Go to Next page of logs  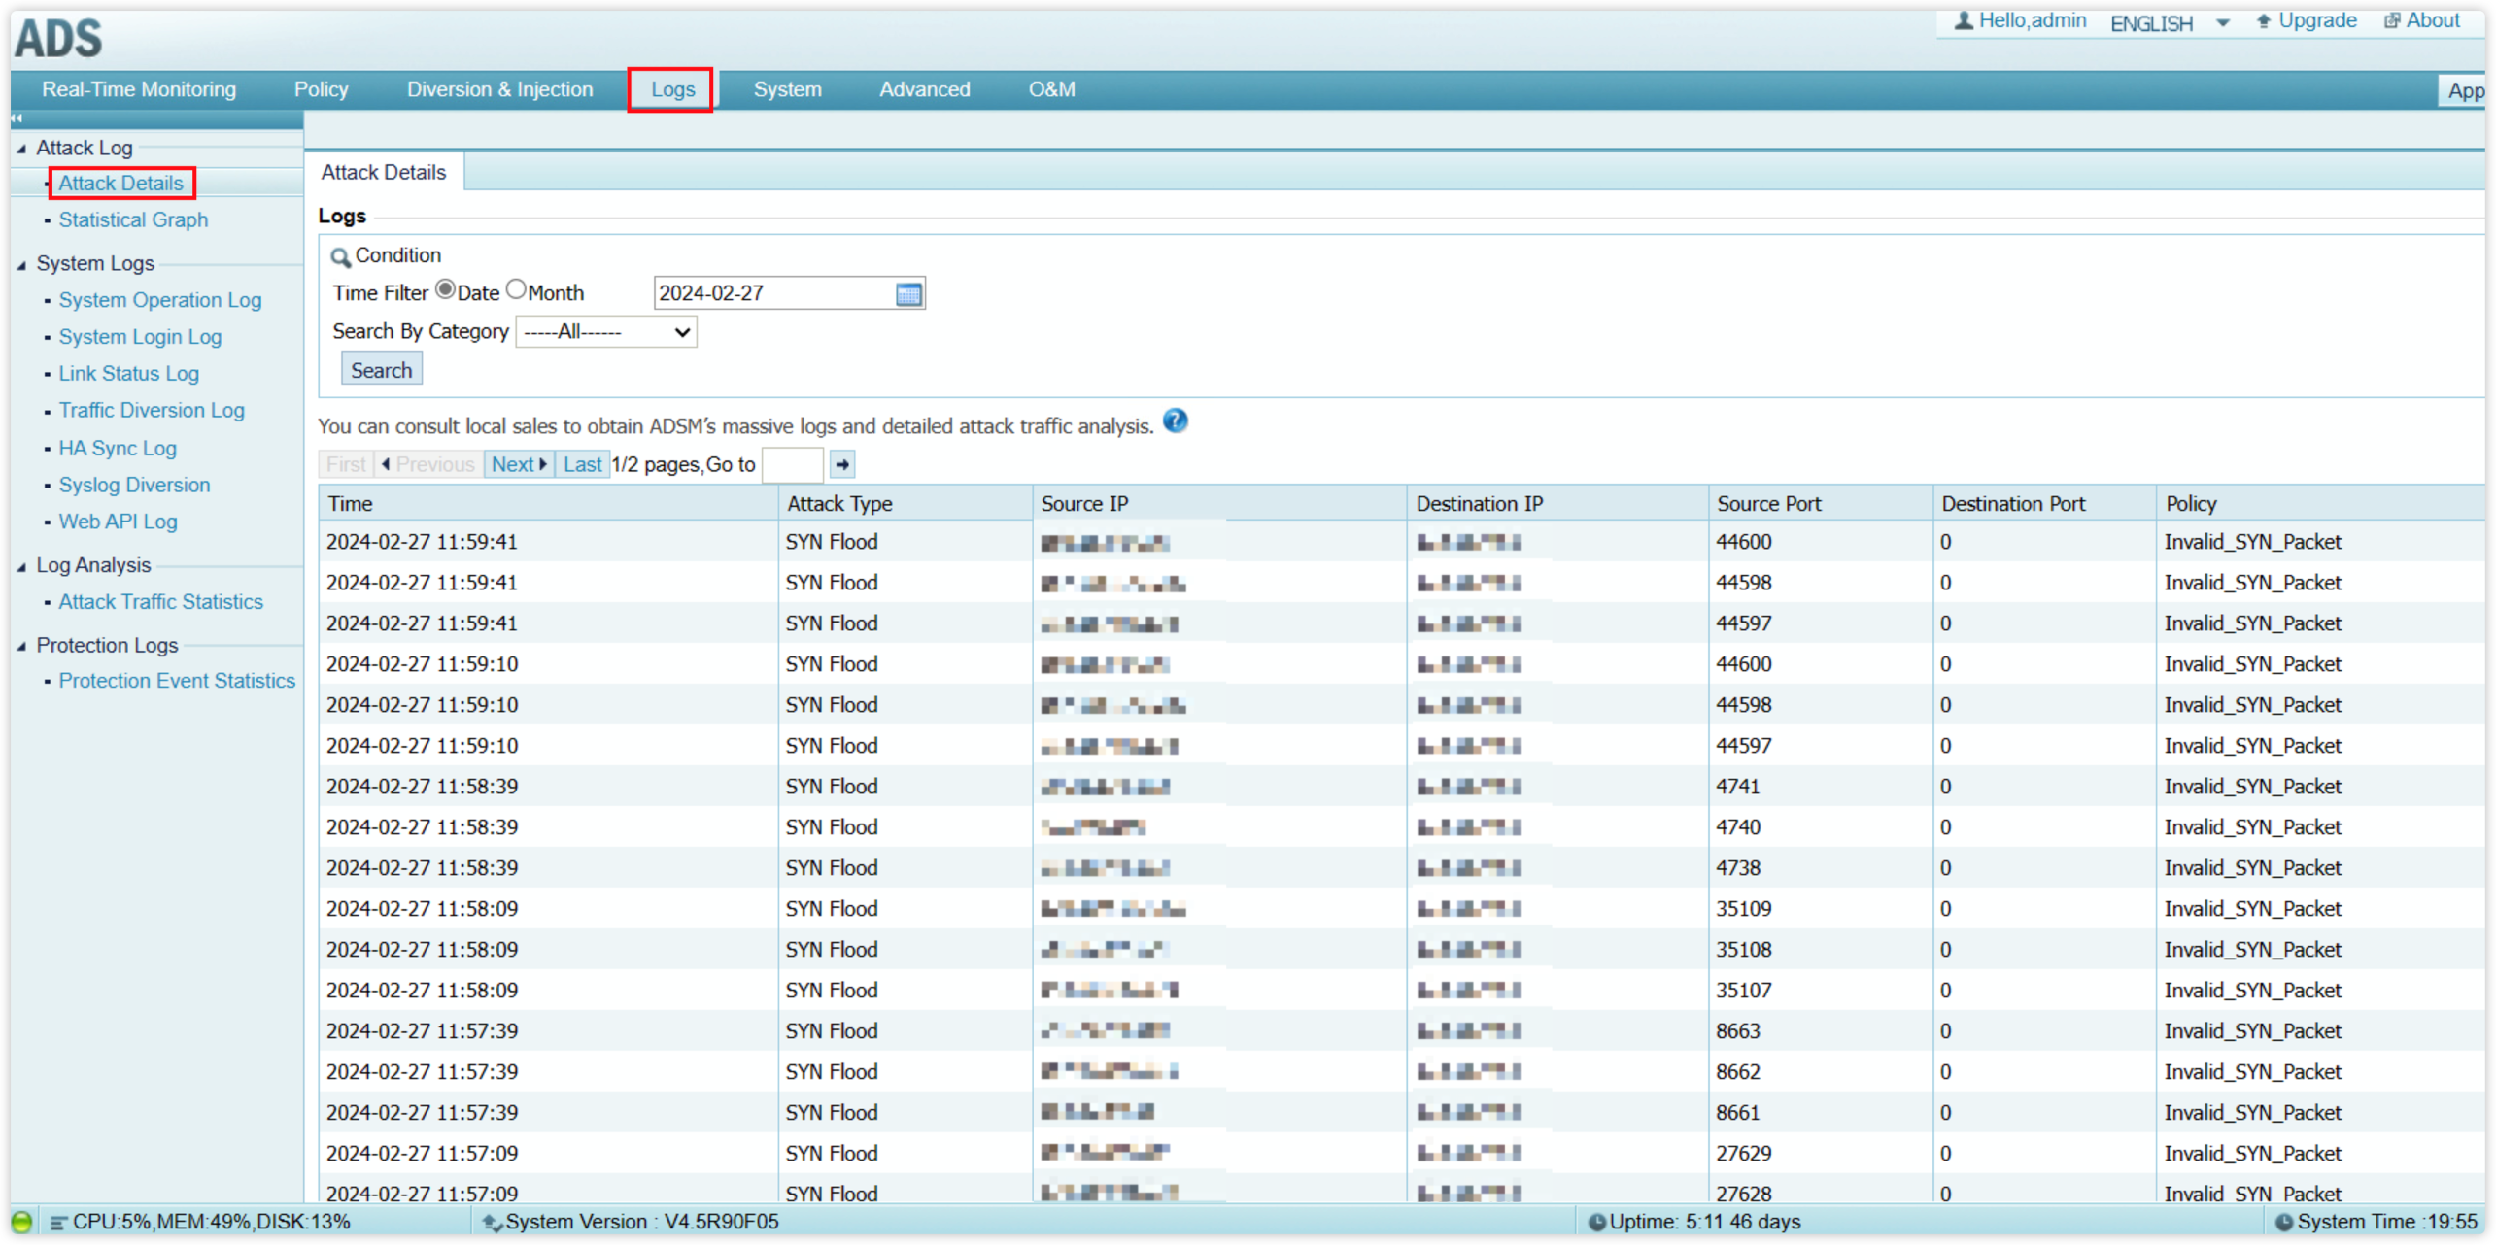pos(518,464)
